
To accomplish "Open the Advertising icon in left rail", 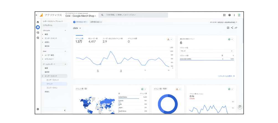I will click(x=38, y=38).
